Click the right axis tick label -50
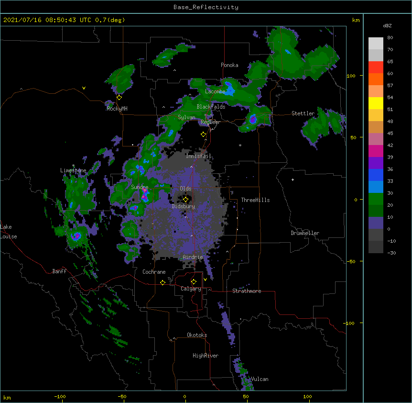Image resolution: width=412 pixels, height=403 pixels. 350,261
